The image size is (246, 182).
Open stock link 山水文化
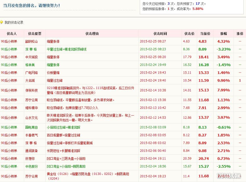click(31, 118)
